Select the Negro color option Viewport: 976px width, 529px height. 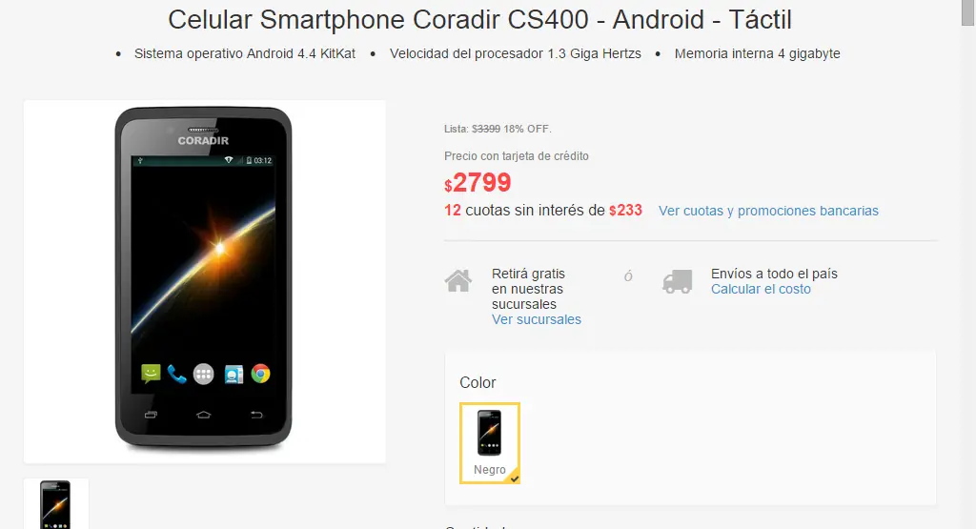point(490,443)
